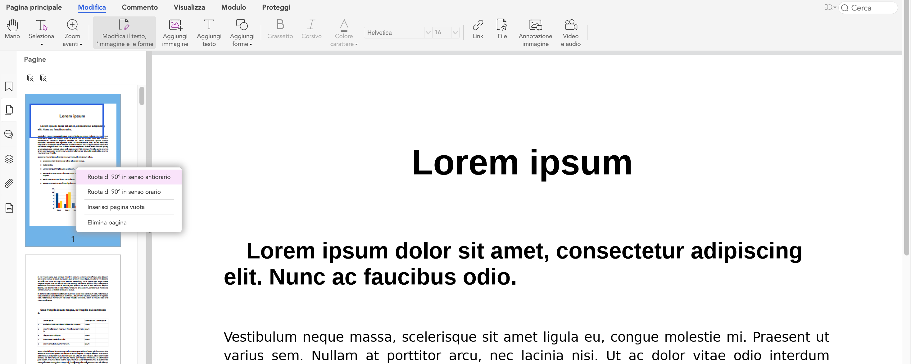Click the Annotazione immagine tool
This screenshot has width=911, height=364.
(x=535, y=32)
